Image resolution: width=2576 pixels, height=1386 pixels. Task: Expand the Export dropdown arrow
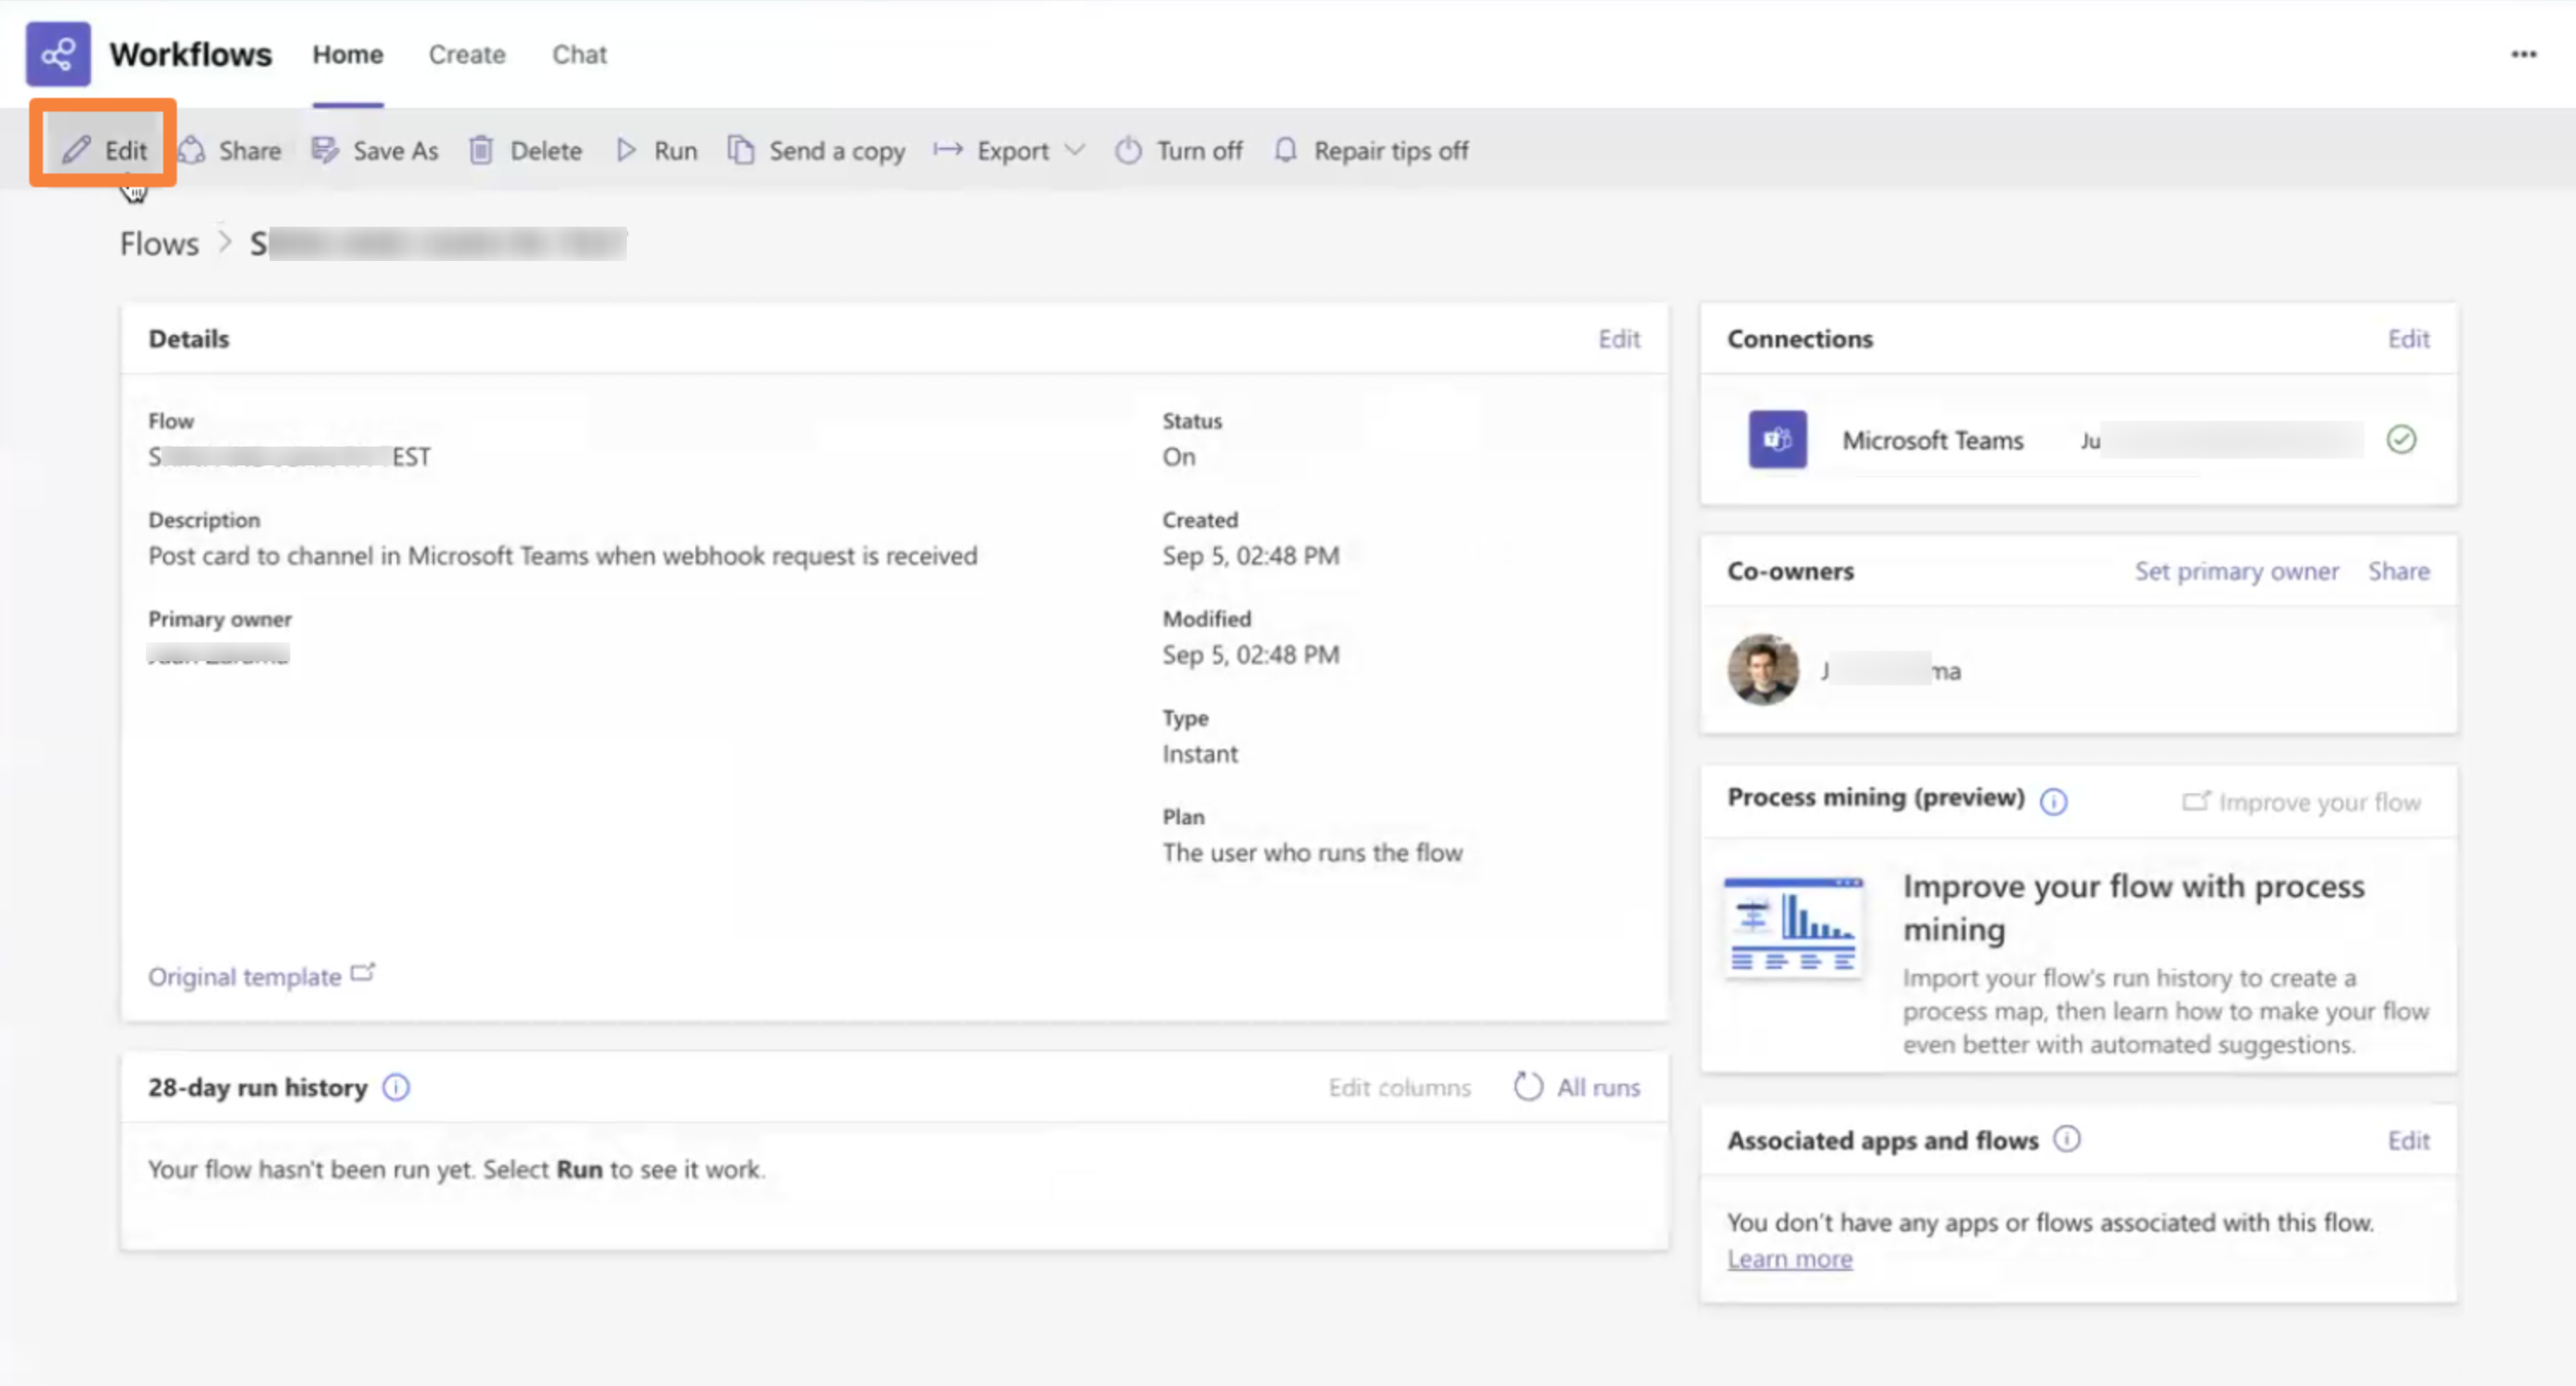1075,150
